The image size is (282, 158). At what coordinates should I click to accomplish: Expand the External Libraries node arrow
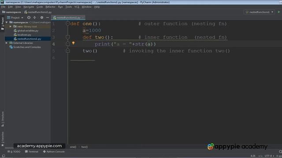[x=7, y=43]
